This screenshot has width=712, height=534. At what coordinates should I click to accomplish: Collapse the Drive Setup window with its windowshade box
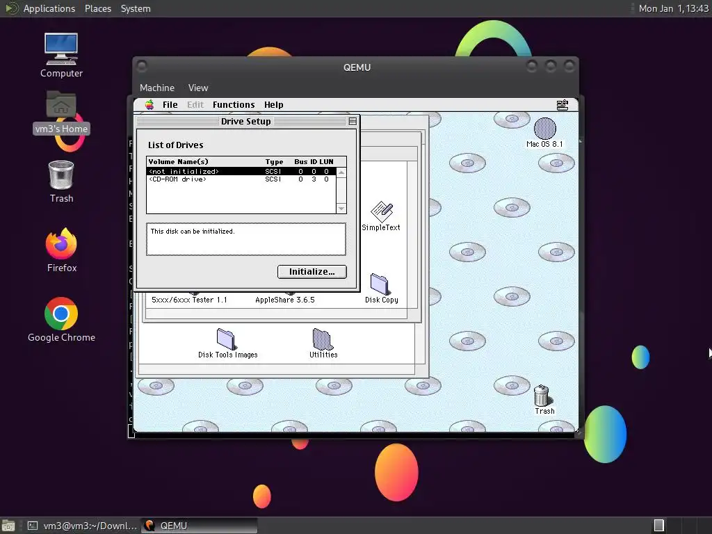353,121
